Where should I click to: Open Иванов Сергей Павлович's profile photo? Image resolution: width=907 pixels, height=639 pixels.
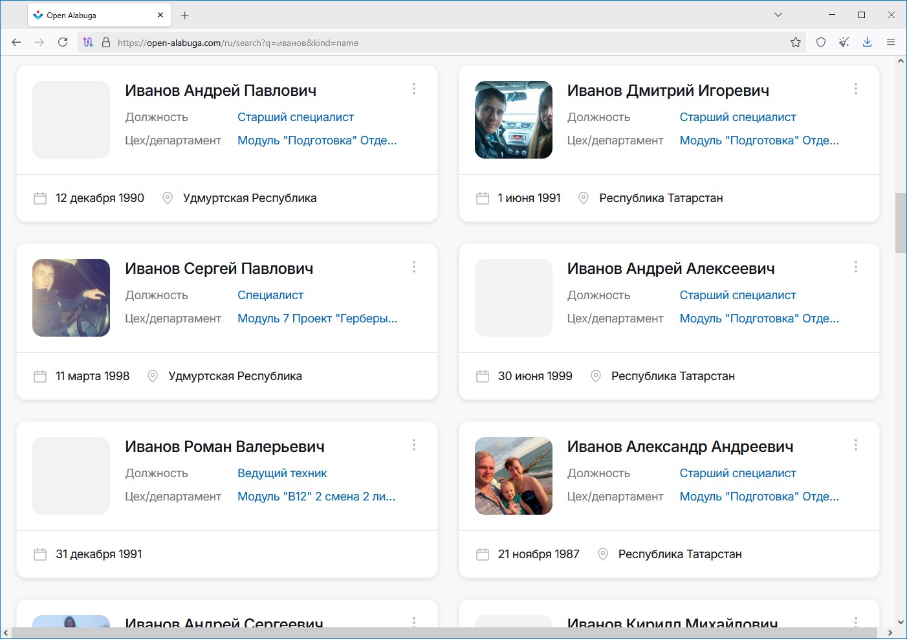pyautogui.click(x=71, y=298)
